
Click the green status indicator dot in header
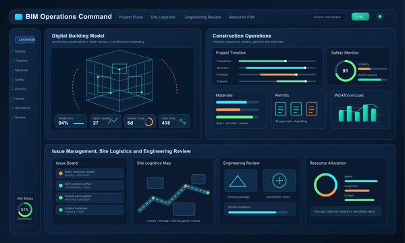[x=379, y=17]
